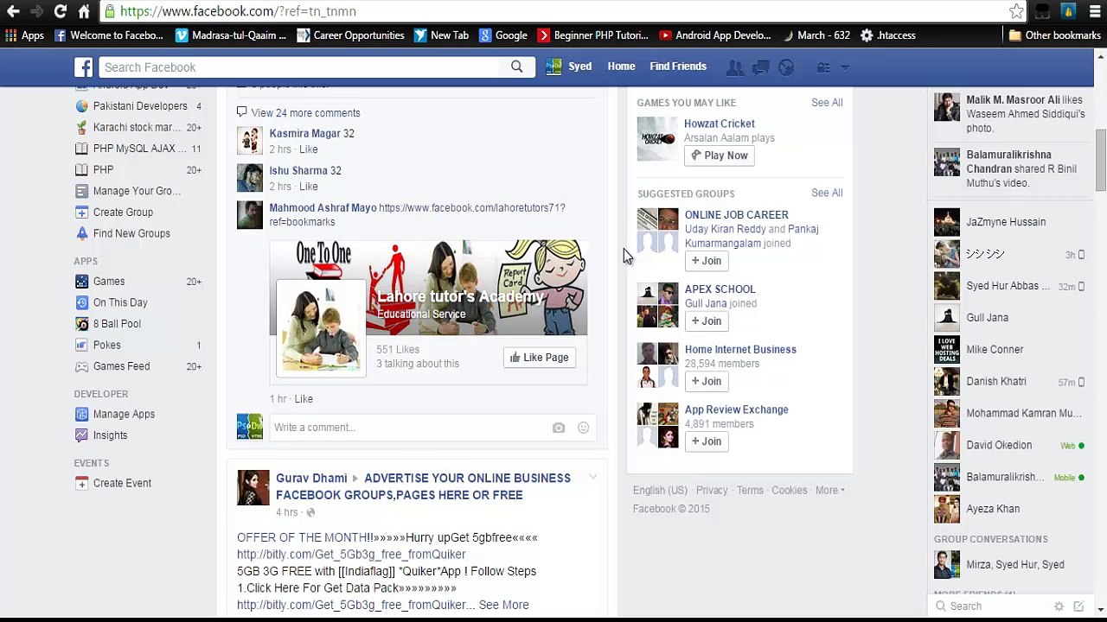Join the App Review Exchange group
Screen dimensions: 1107x622
point(706,441)
